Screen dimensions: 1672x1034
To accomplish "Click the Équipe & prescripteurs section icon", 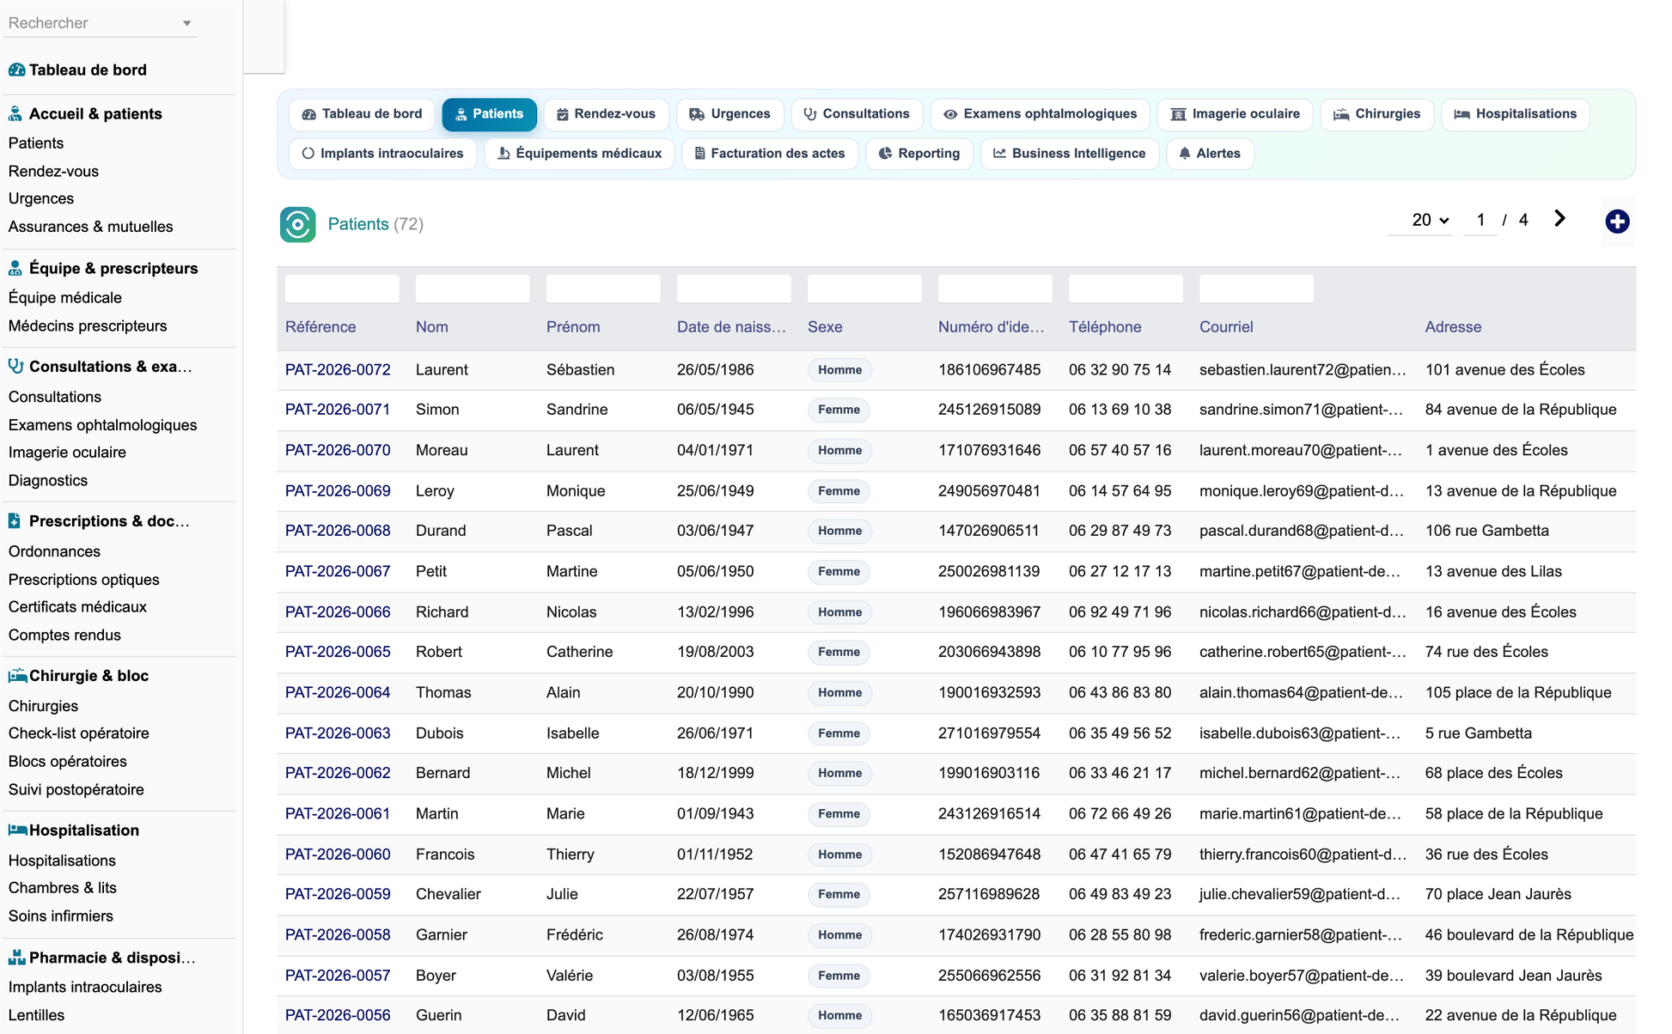I will 15,268.
